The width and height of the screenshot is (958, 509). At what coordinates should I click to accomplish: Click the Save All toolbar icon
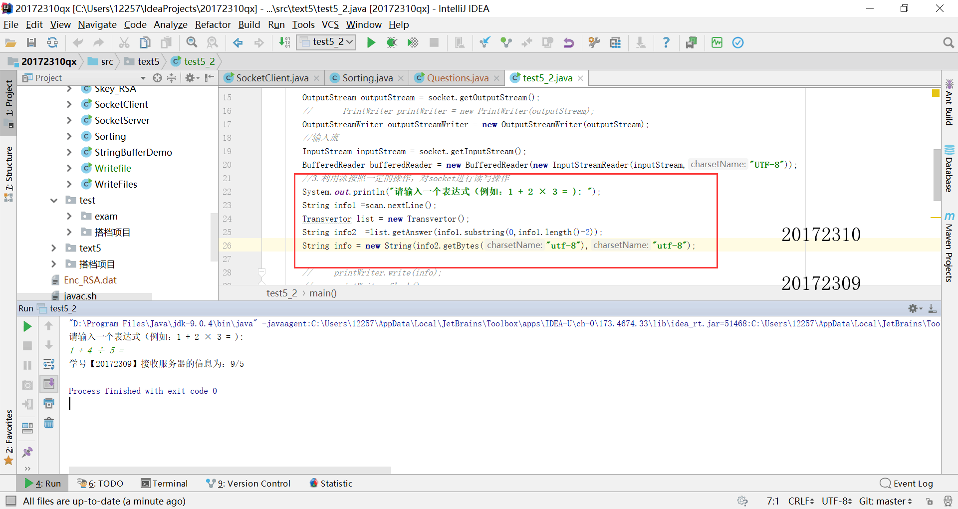click(x=31, y=43)
